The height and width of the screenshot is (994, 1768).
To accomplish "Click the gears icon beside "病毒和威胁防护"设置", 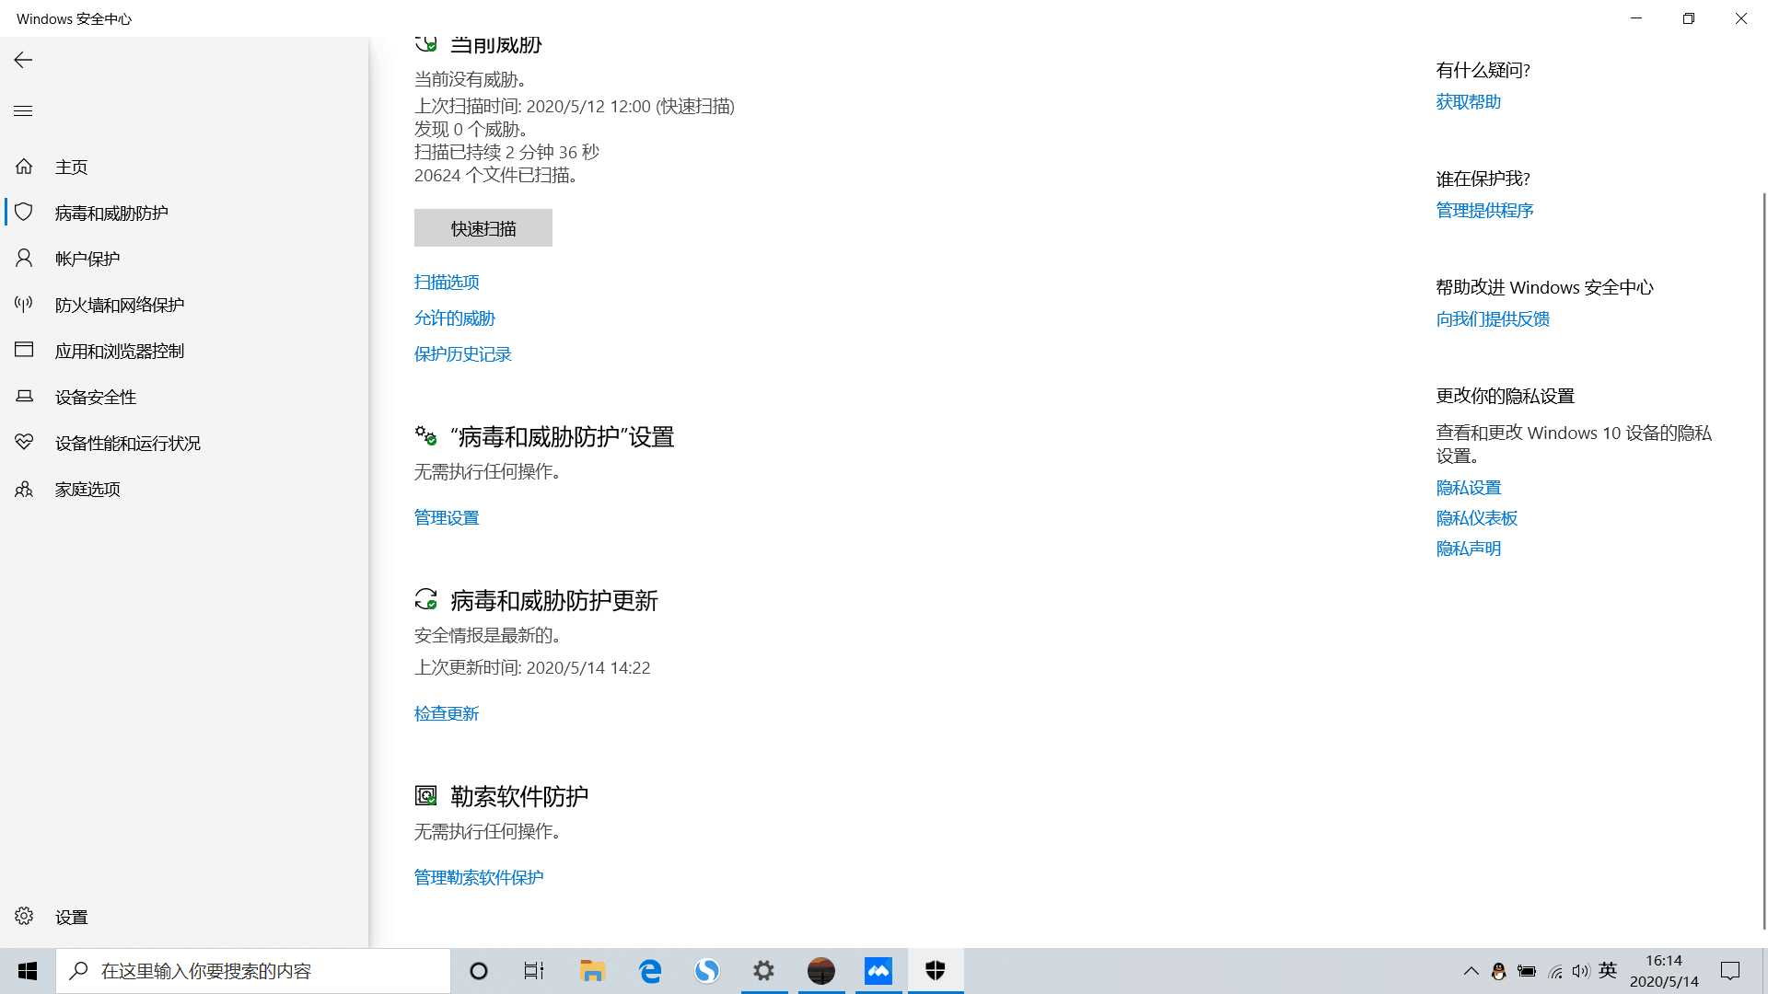I will (425, 435).
